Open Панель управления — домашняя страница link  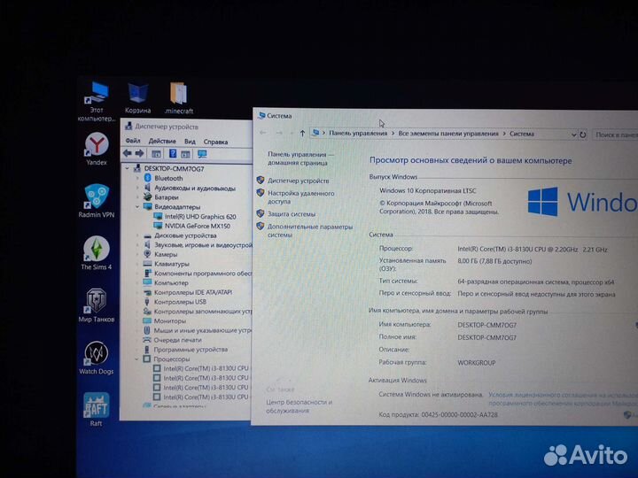[x=300, y=158]
